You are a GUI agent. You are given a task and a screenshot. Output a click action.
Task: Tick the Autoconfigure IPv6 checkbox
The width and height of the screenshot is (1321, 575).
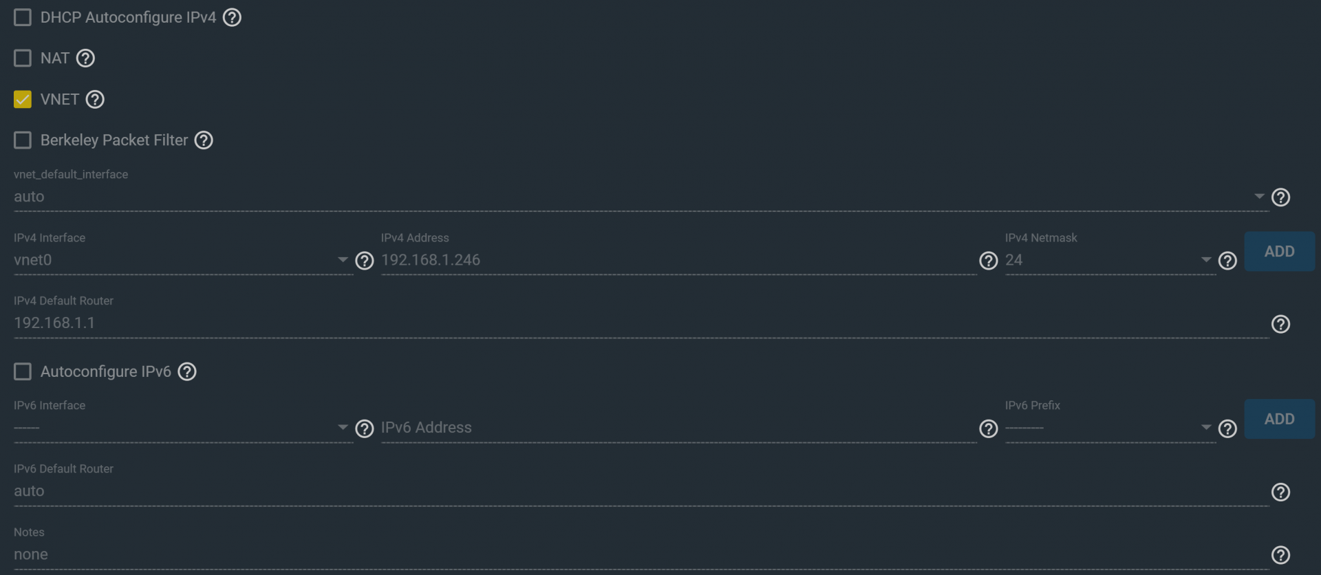point(23,371)
